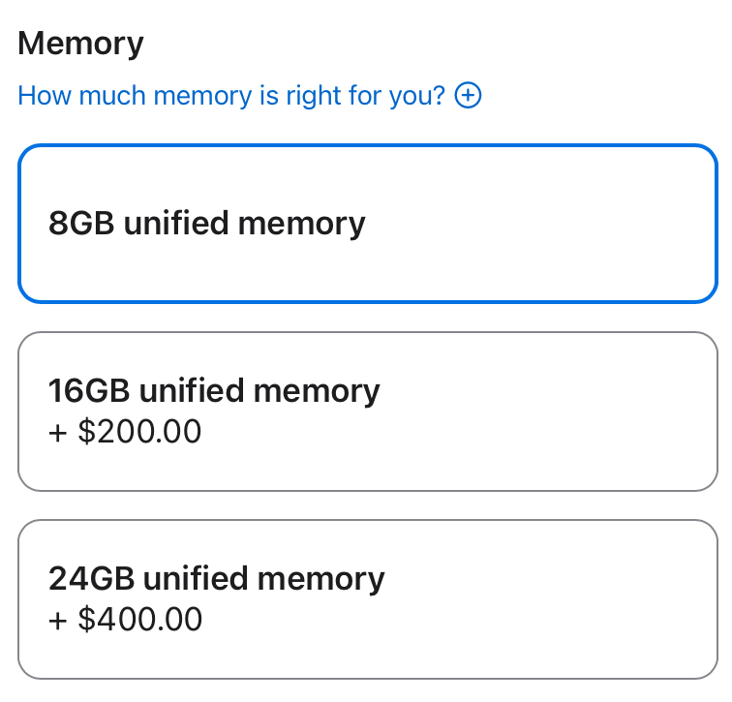732x702 pixels.
Task: Click the plus circle icon beside memory link
Action: pyautogui.click(x=468, y=96)
